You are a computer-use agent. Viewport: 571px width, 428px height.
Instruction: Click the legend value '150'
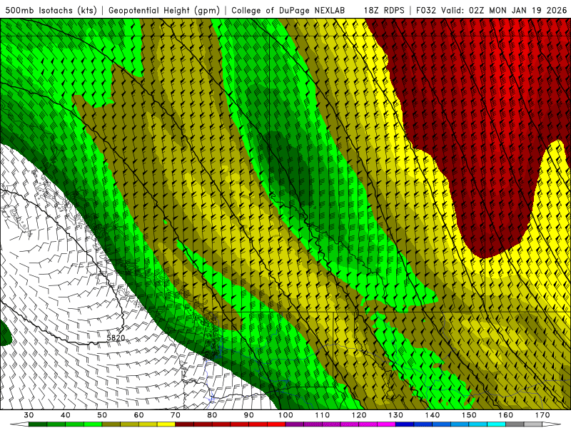[469, 415]
